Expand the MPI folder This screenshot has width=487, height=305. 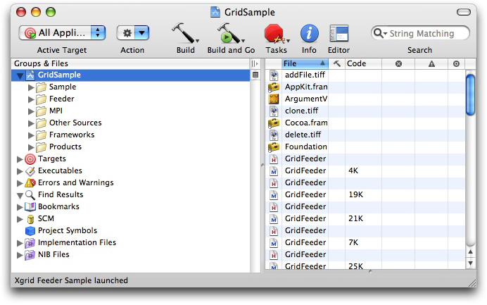pyautogui.click(x=31, y=111)
